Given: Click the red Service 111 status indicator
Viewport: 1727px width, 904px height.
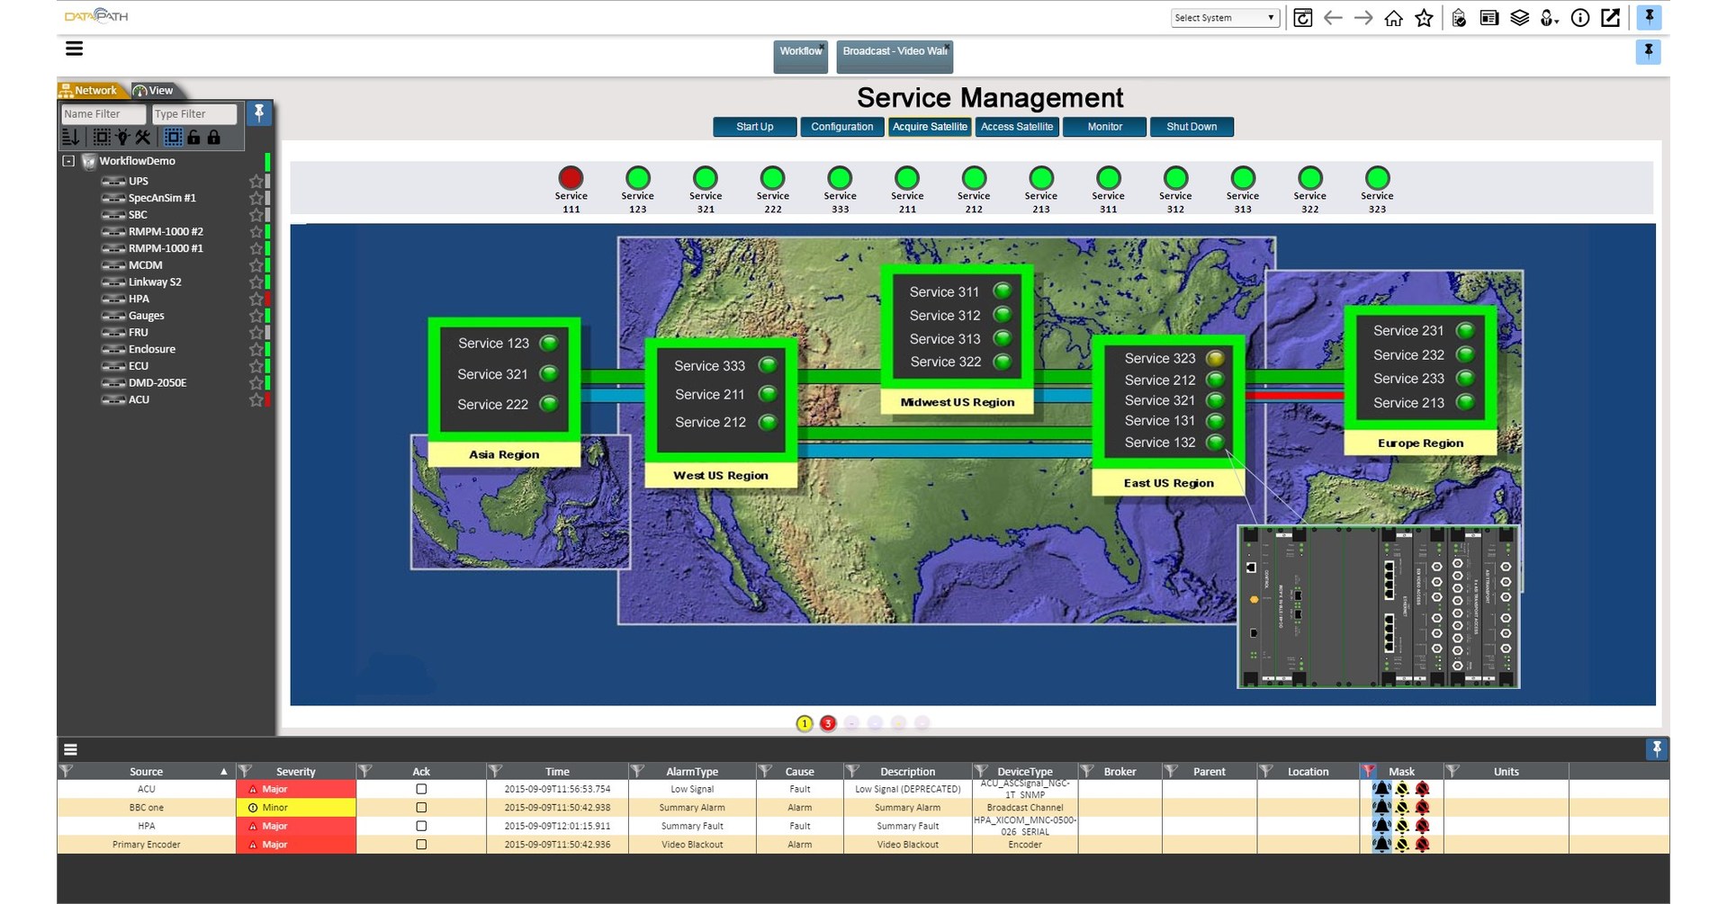Looking at the screenshot, I should click(x=571, y=177).
